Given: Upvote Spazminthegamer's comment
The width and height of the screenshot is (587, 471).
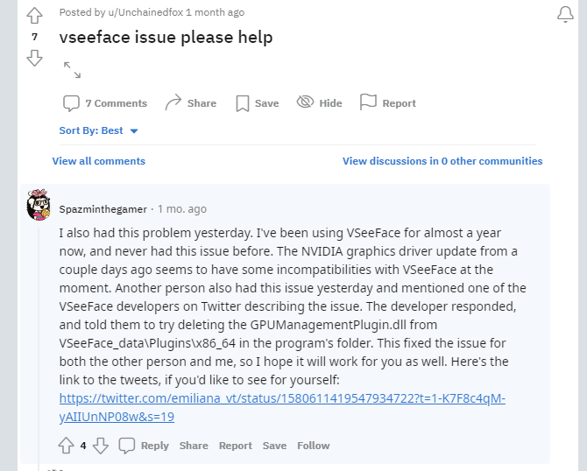Looking at the screenshot, I should [x=66, y=446].
